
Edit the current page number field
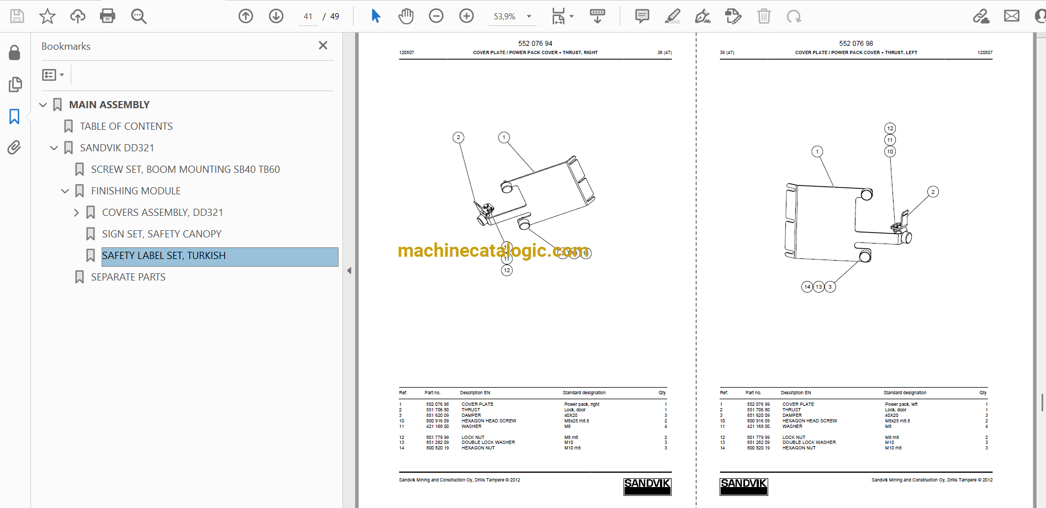[308, 17]
